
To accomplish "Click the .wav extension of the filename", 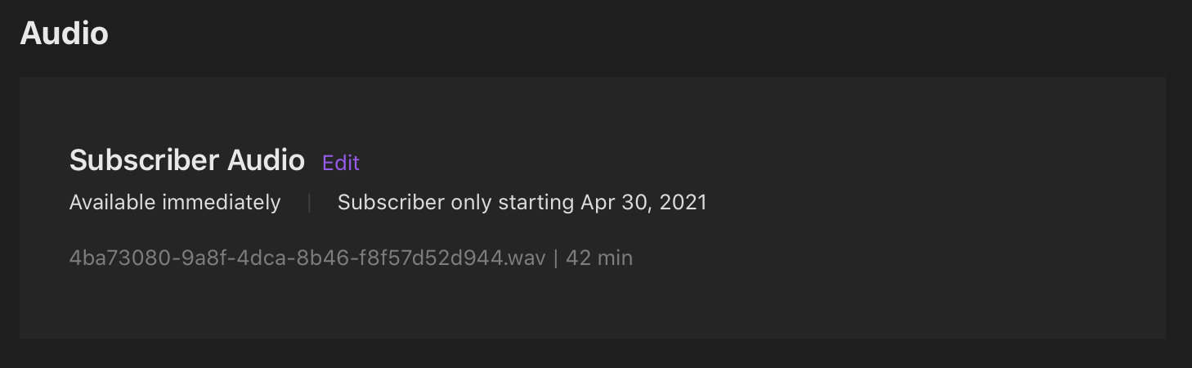I will tap(526, 258).
